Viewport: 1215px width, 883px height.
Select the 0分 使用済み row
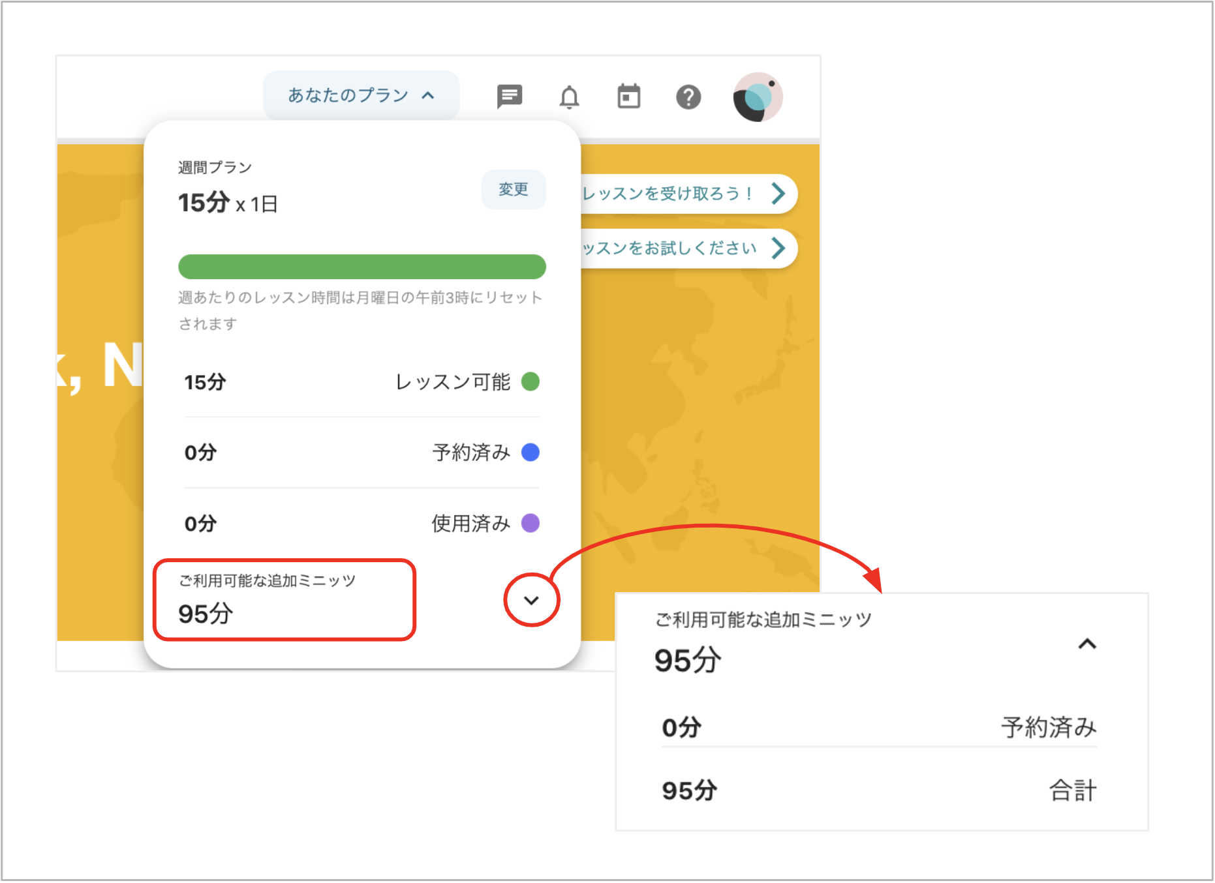click(x=362, y=523)
